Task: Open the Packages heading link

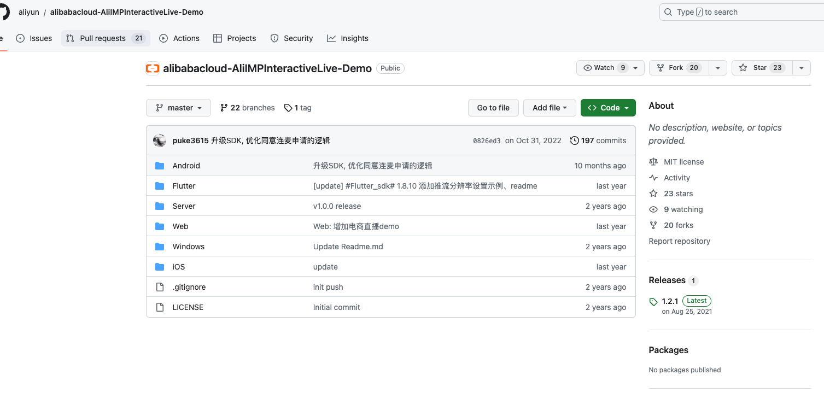Action: click(x=669, y=350)
